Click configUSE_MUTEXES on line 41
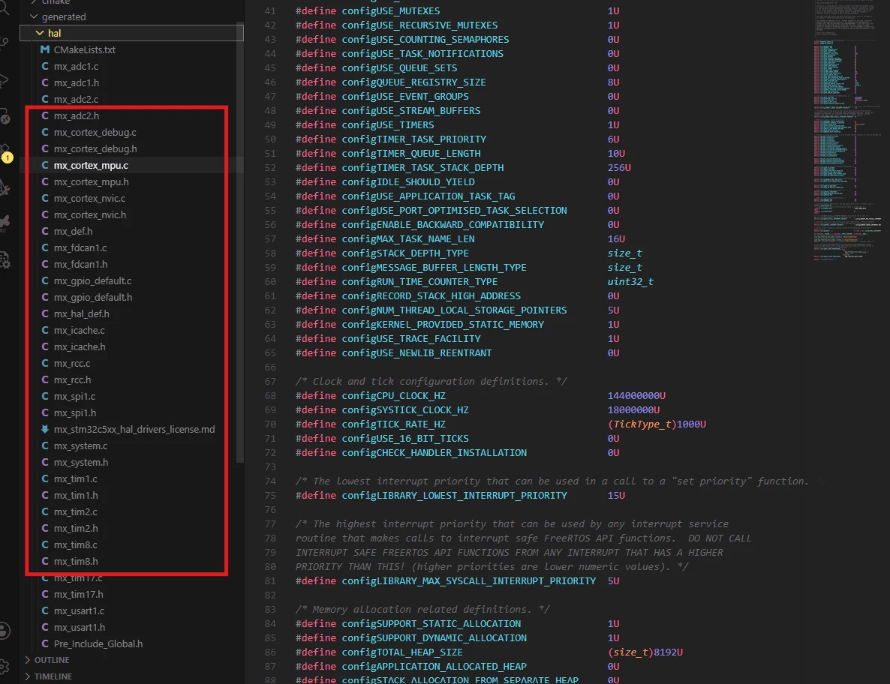Screen dimensions: 890x684 390,10
